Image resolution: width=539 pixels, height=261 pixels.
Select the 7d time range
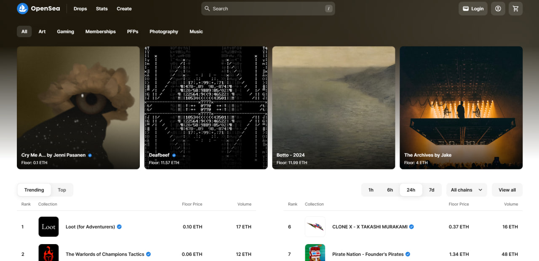click(432, 190)
